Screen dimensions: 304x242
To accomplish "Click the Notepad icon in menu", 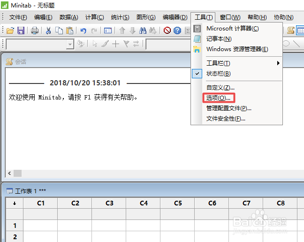I will tap(197, 39).
